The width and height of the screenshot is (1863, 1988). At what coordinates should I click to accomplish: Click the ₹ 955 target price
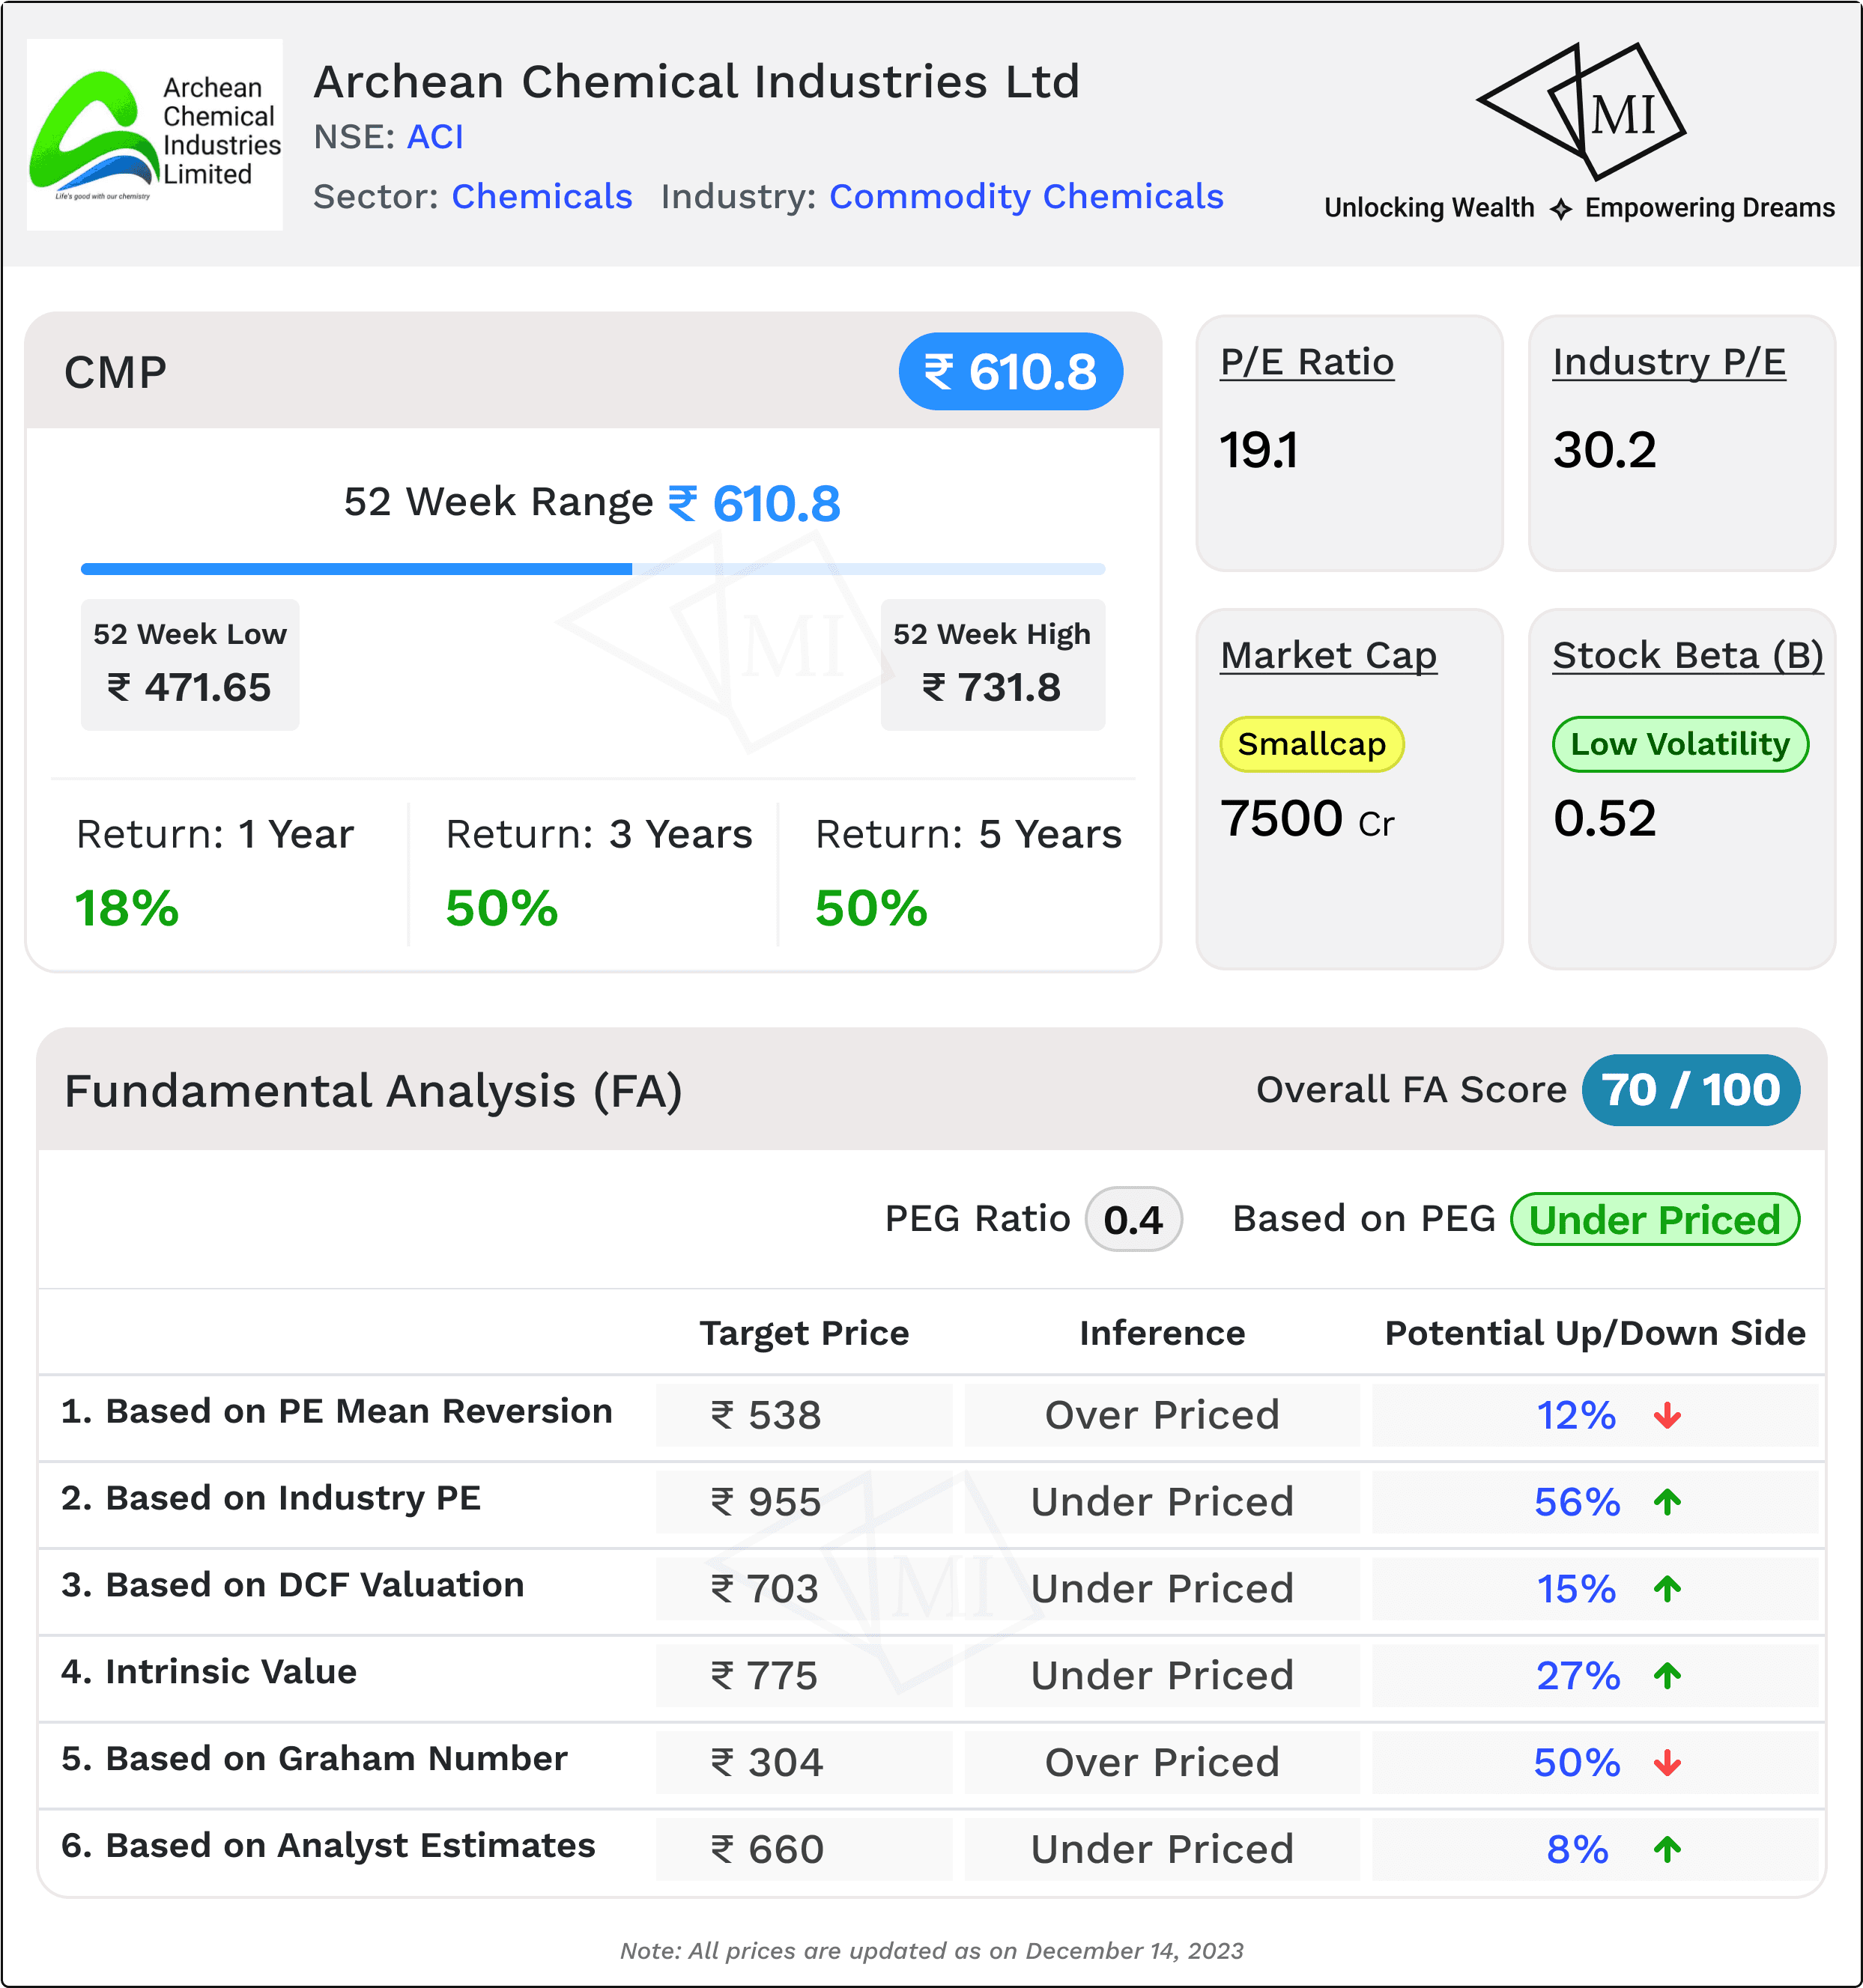click(766, 1503)
